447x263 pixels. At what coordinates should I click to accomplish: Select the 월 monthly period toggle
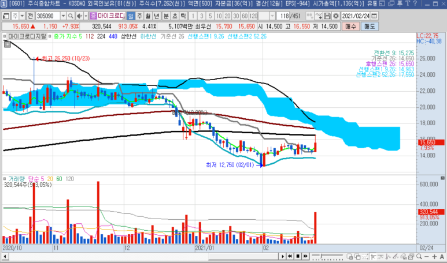click(148, 16)
